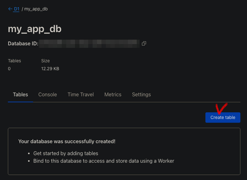The image size is (247, 180).
Task: Click the tables count value 0
Action: [9, 69]
